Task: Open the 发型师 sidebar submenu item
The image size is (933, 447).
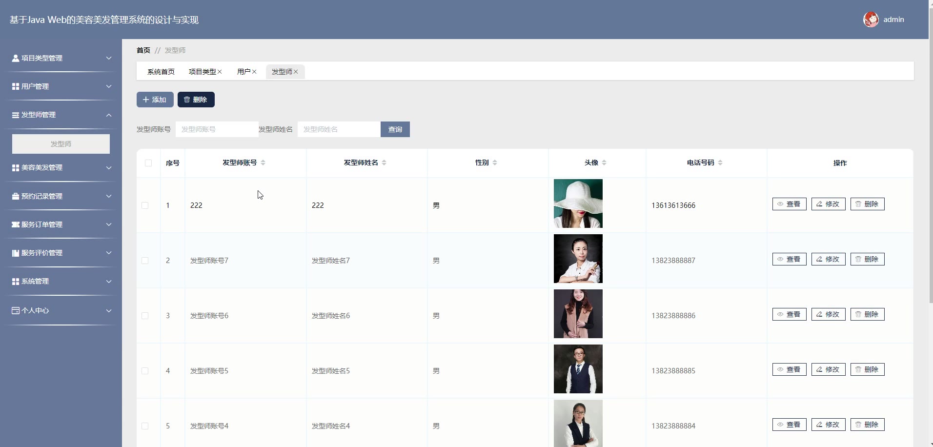Action: (61, 144)
